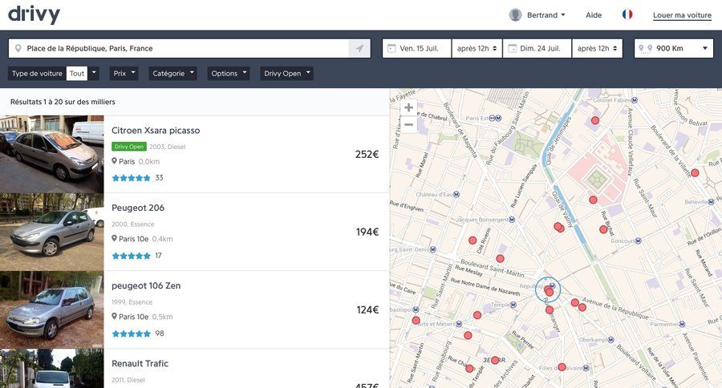The image size is (722, 388).
Task: Expand the Drivy Open filter
Action: point(287,73)
